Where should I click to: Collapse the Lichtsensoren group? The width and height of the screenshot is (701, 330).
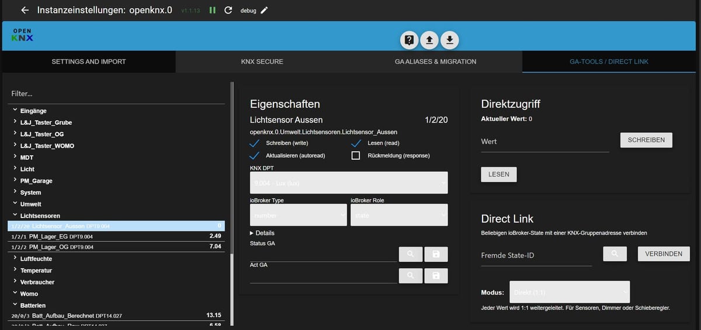pos(15,216)
